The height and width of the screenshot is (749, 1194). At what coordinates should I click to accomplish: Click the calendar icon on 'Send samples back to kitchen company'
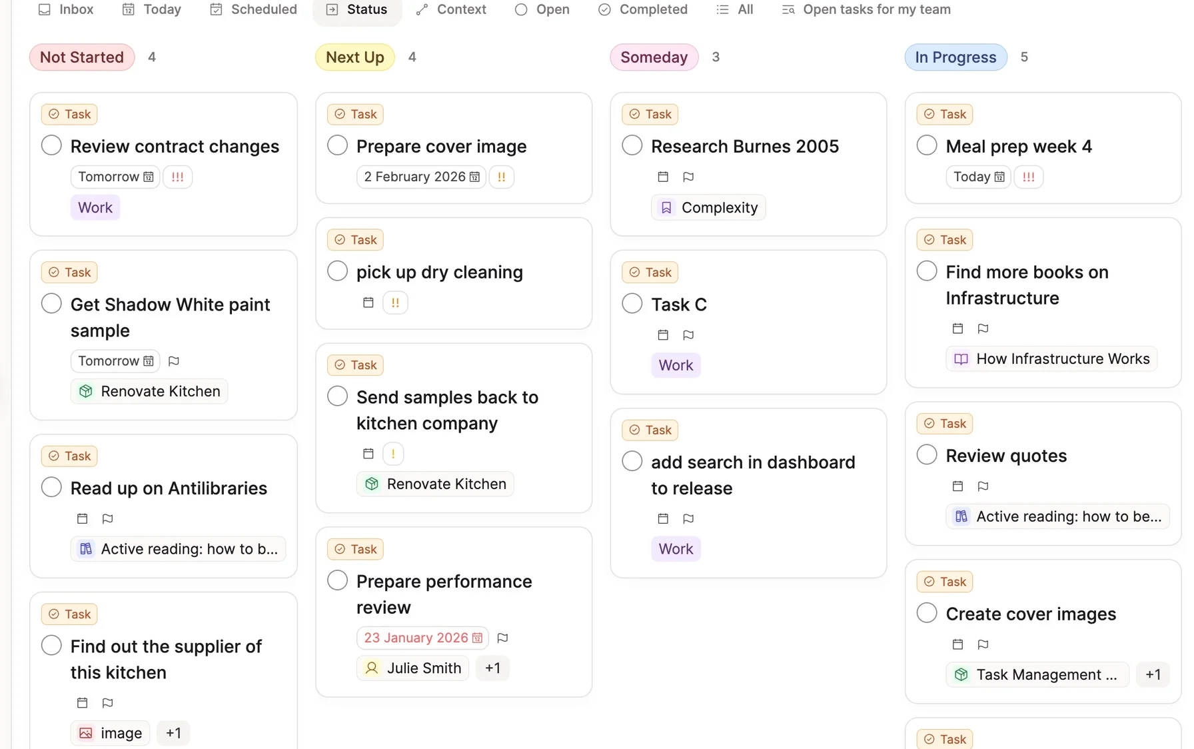click(x=368, y=453)
